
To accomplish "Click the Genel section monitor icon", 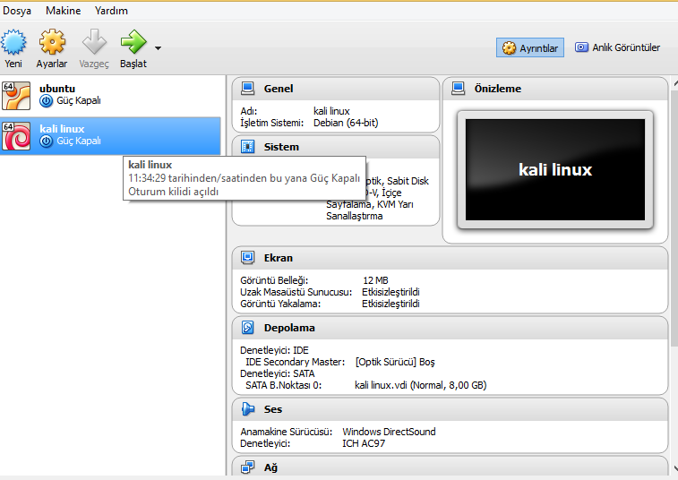I will [247, 89].
